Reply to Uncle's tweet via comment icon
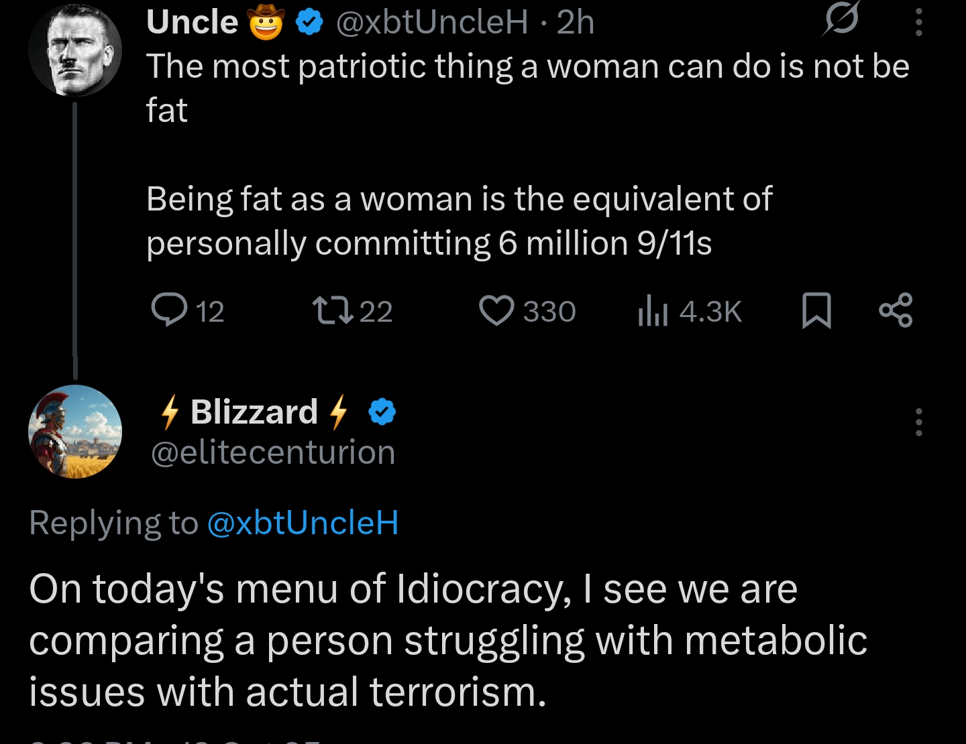The image size is (966, 744). tap(170, 310)
